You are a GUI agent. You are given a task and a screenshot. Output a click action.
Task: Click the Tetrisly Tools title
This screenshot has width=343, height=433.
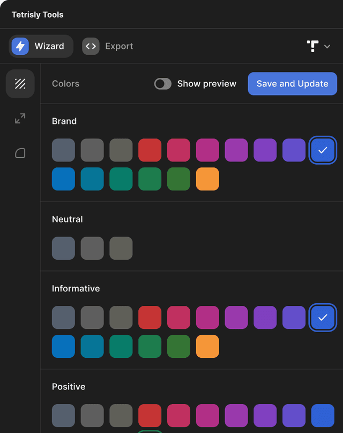click(38, 14)
